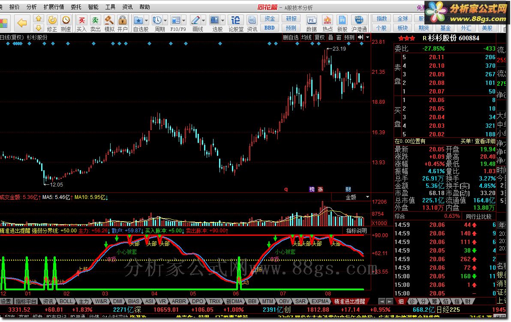Click the 涨 marker at the chart bottom
Screen dimensions: 511x322
(320, 190)
